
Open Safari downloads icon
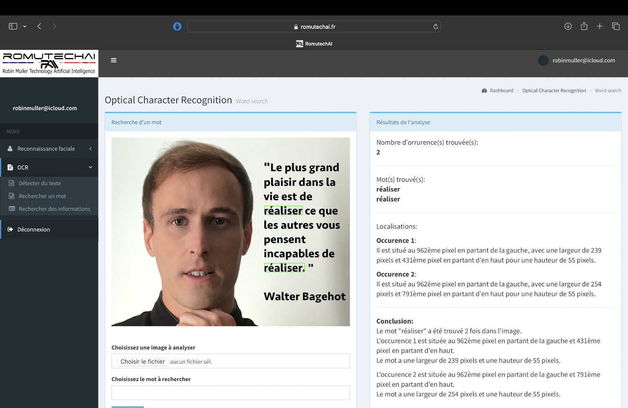[x=568, y=26]
